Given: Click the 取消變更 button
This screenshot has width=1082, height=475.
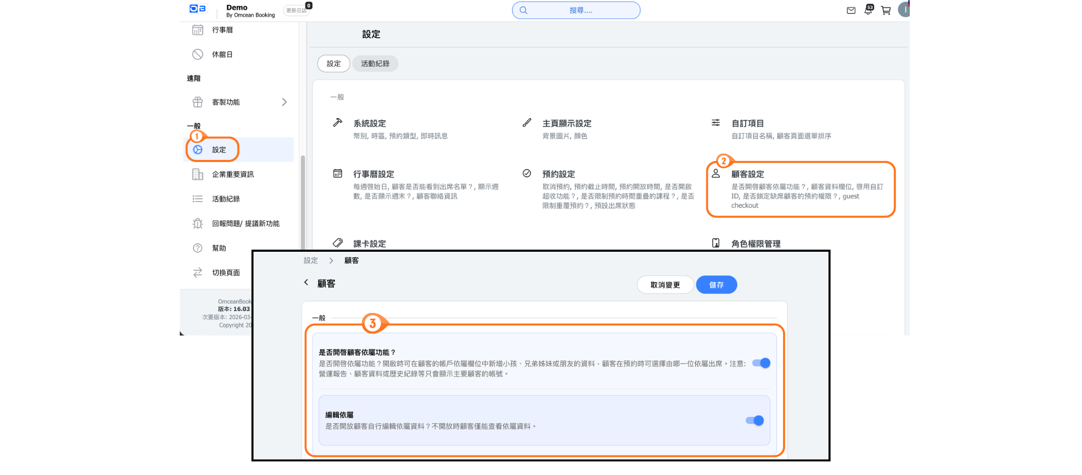Looking at the screenshot, I should pyautogui.click(x=665, y=285).
